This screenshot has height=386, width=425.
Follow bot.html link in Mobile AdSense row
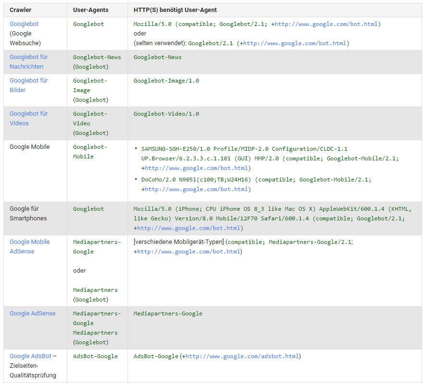[x=188, y=252]
